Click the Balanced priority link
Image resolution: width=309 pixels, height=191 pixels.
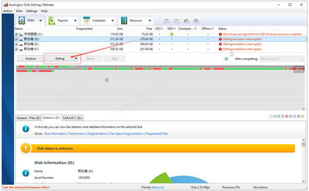158,187
